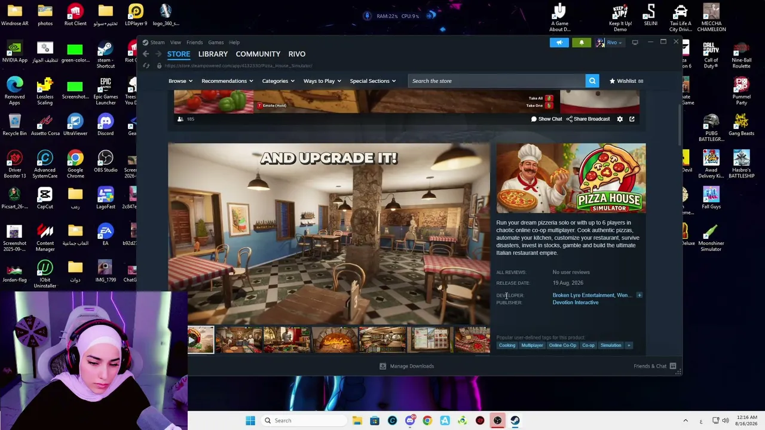Select the Fall Guys desktop shortcut
This screenshot has width=765, height=430.
(x=711, y=198)
